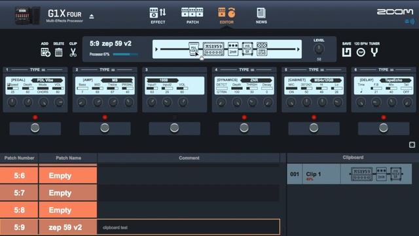Image resolution: width=419 pixels, height=236 pixels.
Task: Click the ZNR effect name
Action: click(256, 80)
